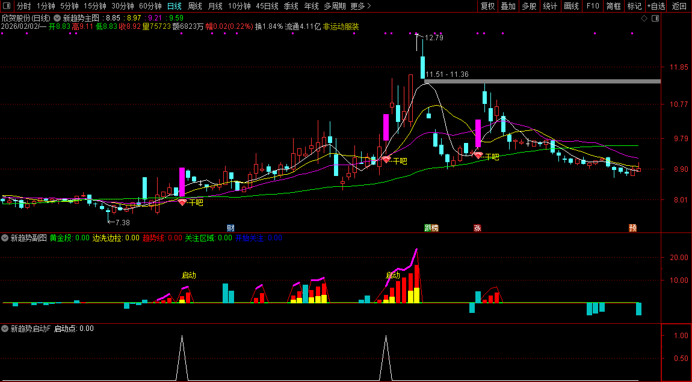Click the 启动点: 0.00 value
Viewport: 692px width, 382px height.
coord(73,329)
